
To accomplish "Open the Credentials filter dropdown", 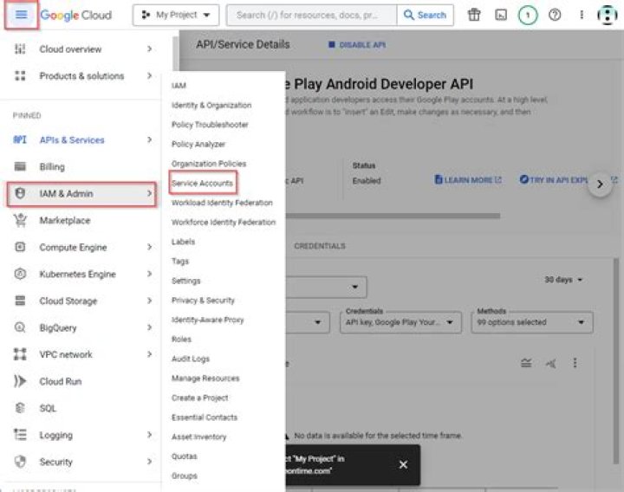I will coord(400,321).
